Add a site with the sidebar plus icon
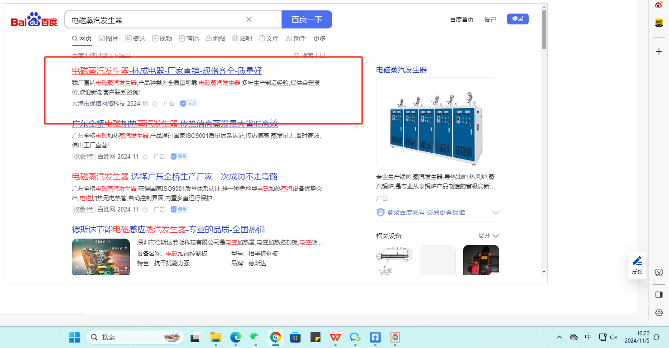Screen dimensions: 669x348 [659, 52]
